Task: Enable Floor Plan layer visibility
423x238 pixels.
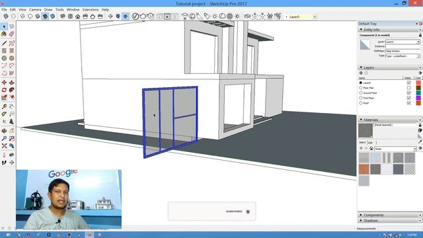Action: click(x=408, y=88)
